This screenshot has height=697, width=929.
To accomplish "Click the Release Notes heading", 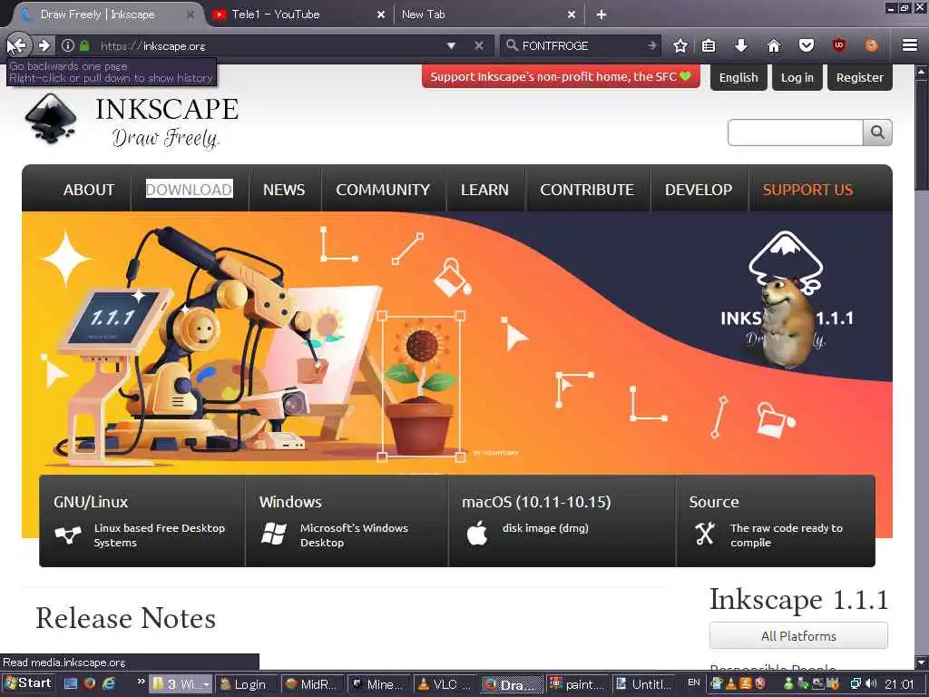I will (x=125, y=618).
